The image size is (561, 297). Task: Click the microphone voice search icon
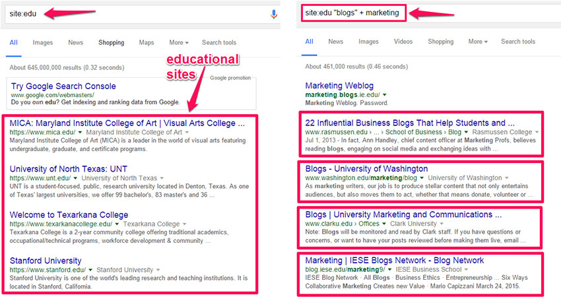point(274,15)
